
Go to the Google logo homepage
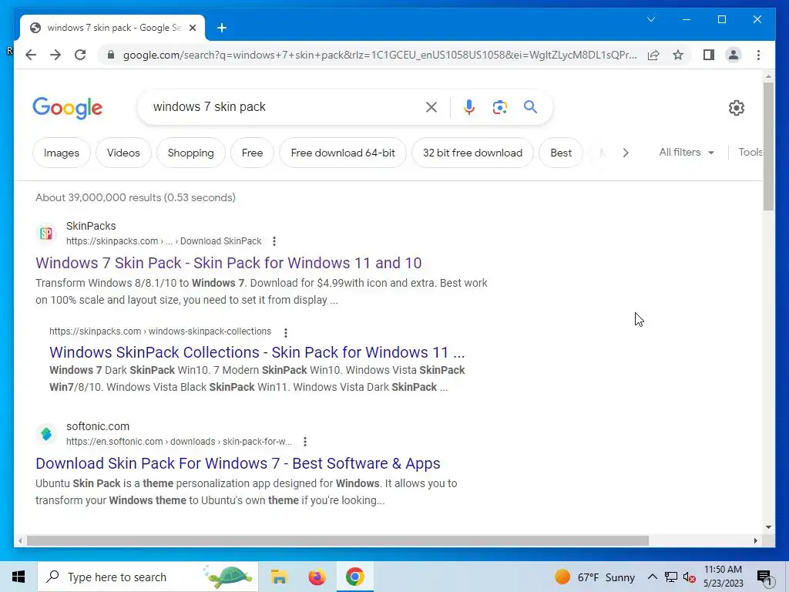pos(68,107)
